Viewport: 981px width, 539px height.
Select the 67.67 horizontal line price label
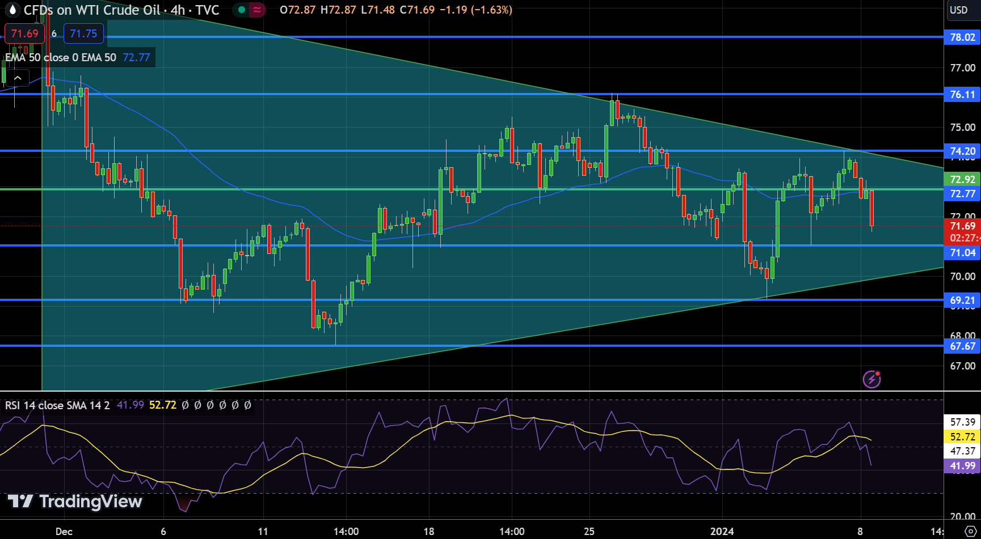pyautogui.click(x=962, y=346)
